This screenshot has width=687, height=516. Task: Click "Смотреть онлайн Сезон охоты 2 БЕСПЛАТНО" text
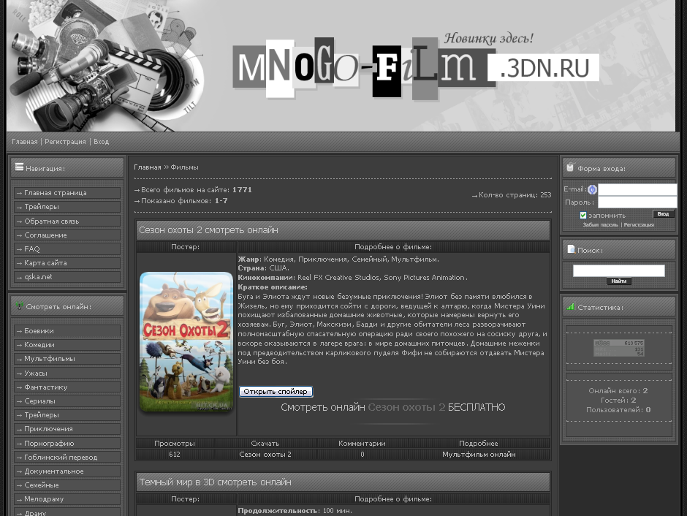click(x=393, y=407)
